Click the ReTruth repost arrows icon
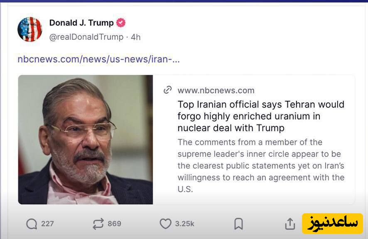Image resolution: width=368 pixels, height=239 pixels. (98, 224)
